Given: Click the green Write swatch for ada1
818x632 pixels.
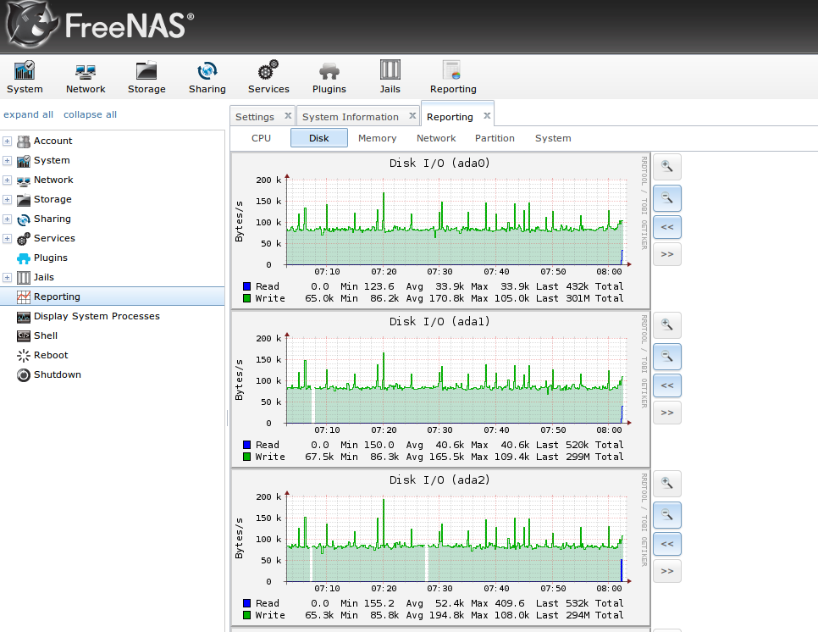Looking at the screenshot, I should point(246,457).
